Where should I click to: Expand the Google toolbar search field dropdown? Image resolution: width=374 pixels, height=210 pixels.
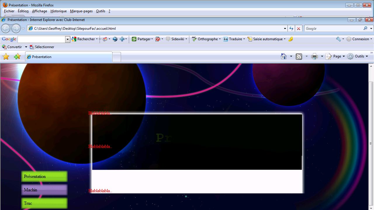[68, 39]
